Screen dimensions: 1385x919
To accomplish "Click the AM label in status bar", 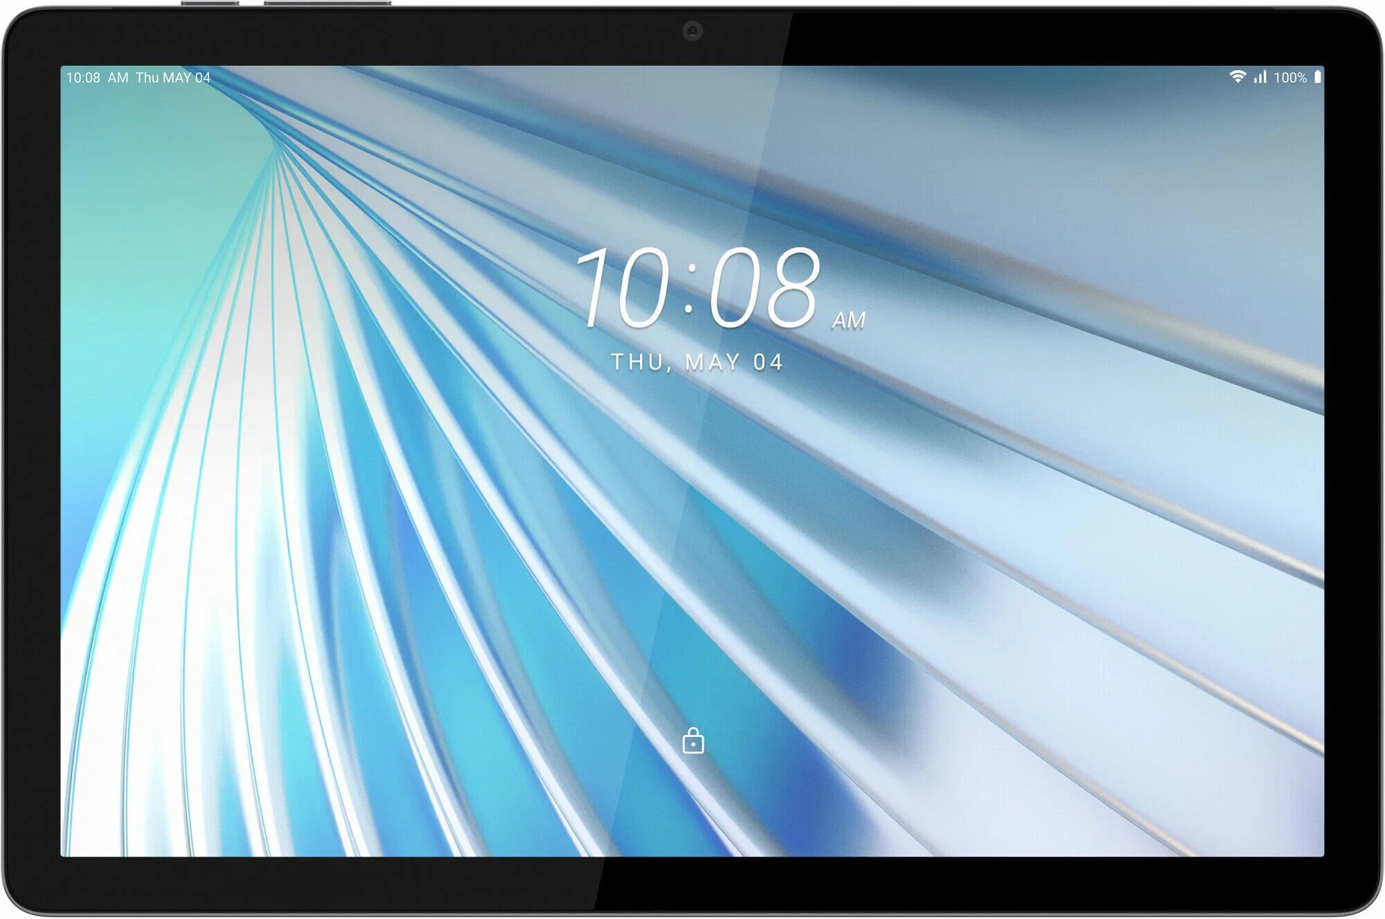I will (118, 78).
